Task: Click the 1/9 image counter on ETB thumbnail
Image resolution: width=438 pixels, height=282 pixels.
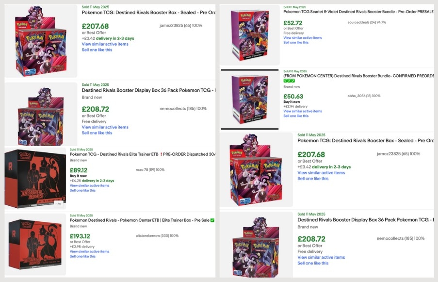Action: coord(59,204)
